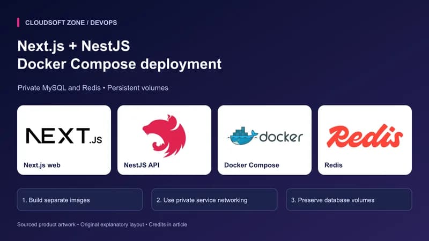Select the 'NestJS API' card label
This screenshot has height=241, width=429.
pos(142,165)
